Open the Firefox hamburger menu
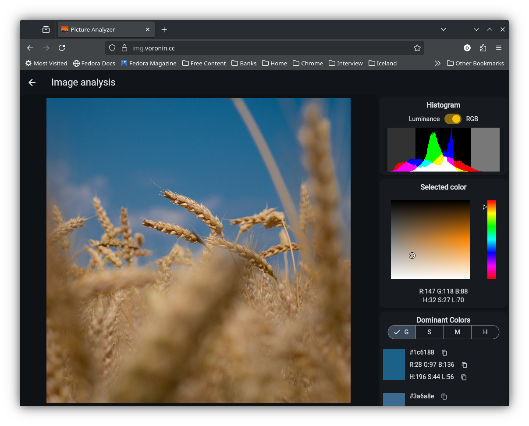This screenshot has width=529, height=426. (499, 48)
